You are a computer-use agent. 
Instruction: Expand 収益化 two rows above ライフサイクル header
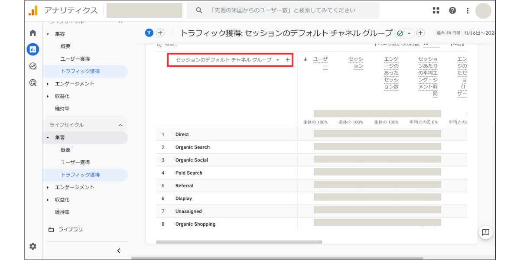(48, 96)
